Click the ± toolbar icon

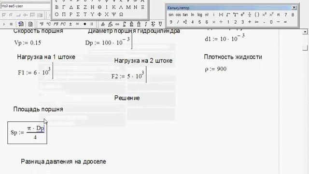pos(70,24)
